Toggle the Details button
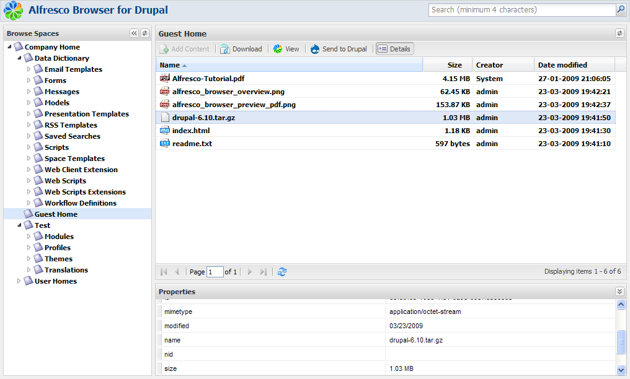The image size is (630, 379). (x=394, y=49)
